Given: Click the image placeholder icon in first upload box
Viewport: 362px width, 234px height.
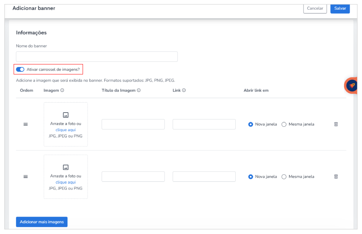Looking at the screenshot, I should 66,115.
